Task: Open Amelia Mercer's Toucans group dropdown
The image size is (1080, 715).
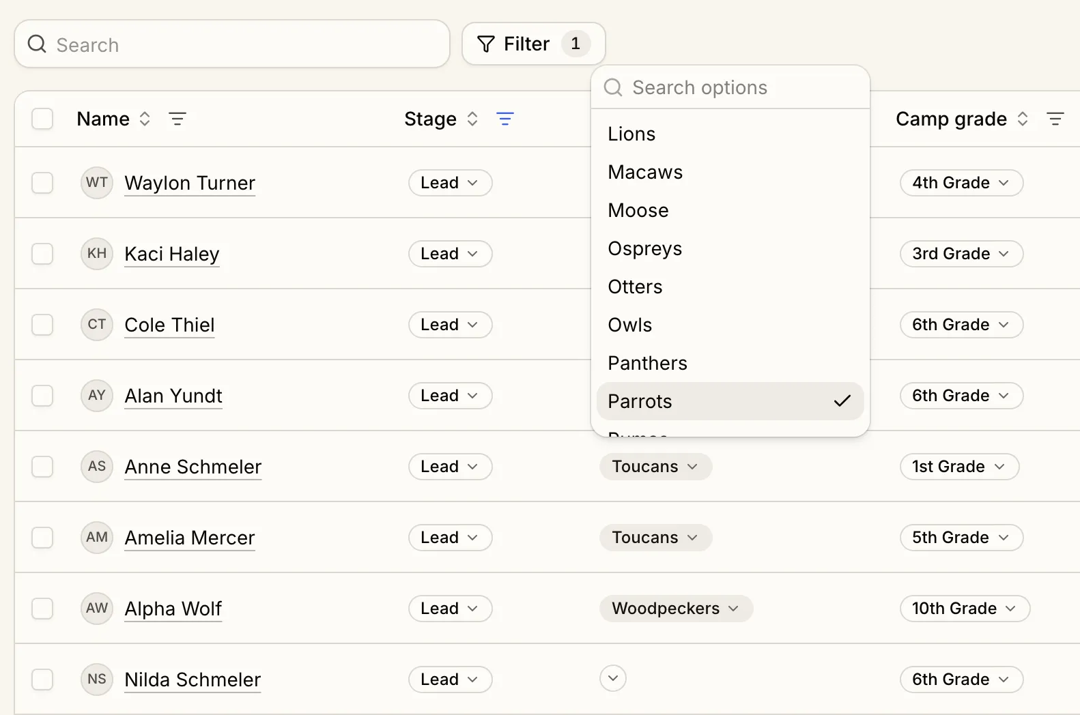Action: [655, 538]
